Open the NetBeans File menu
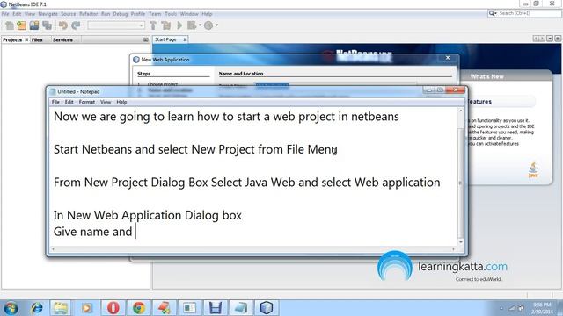Viewport: 563px width, 316px height. [5, 14]
